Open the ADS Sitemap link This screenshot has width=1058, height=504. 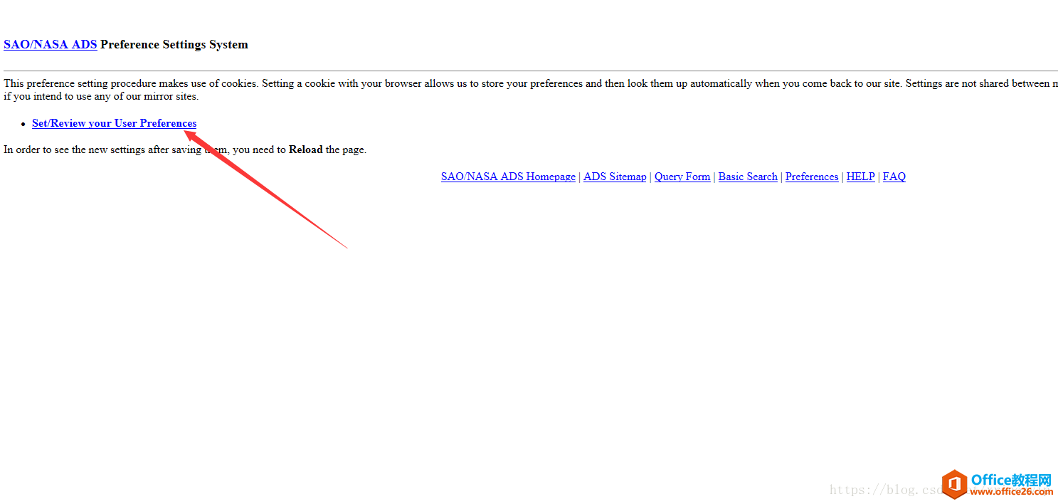click(x=615, y=177)
